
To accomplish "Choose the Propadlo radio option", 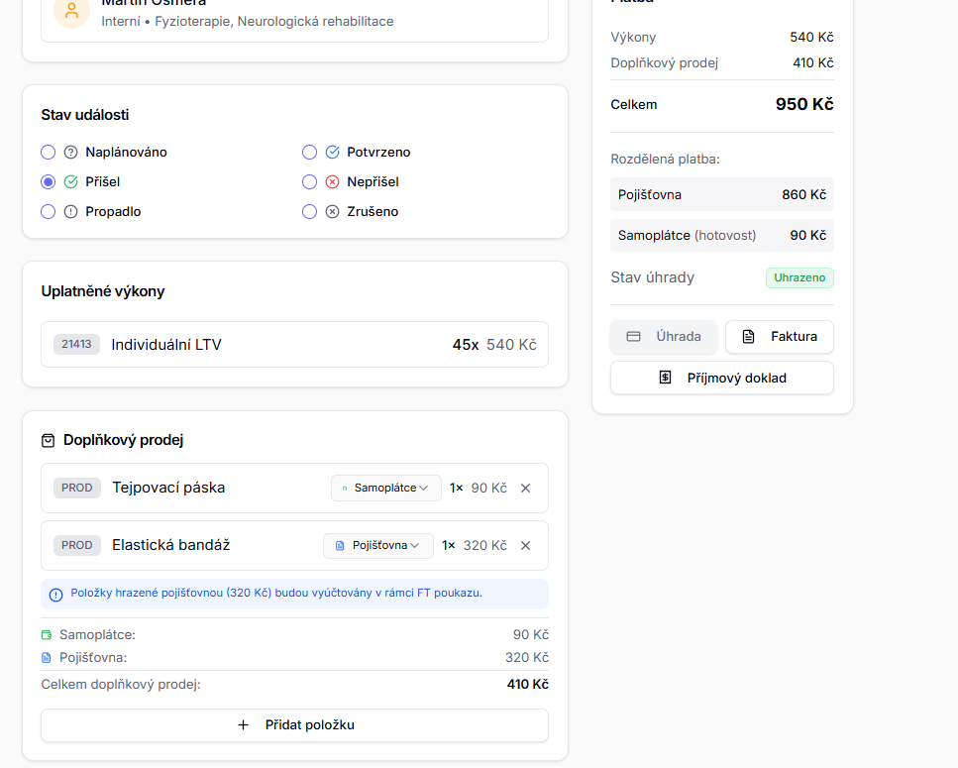I will [x=48, y=211].
